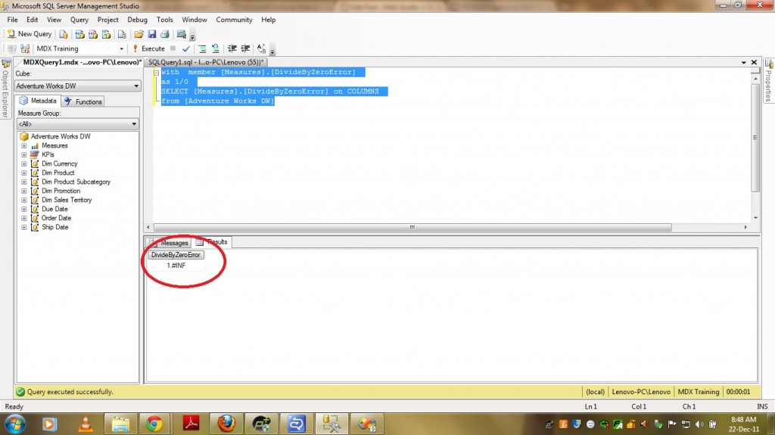Select the Ship Date tree item
Viewport: 775px width, 435px height.
(54, 228)
